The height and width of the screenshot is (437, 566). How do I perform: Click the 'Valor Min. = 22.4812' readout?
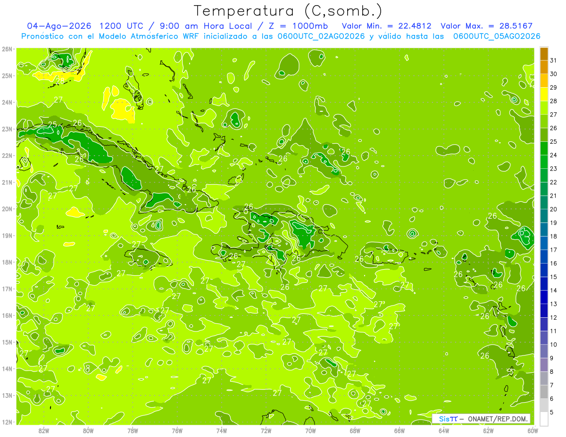(387, 26)
